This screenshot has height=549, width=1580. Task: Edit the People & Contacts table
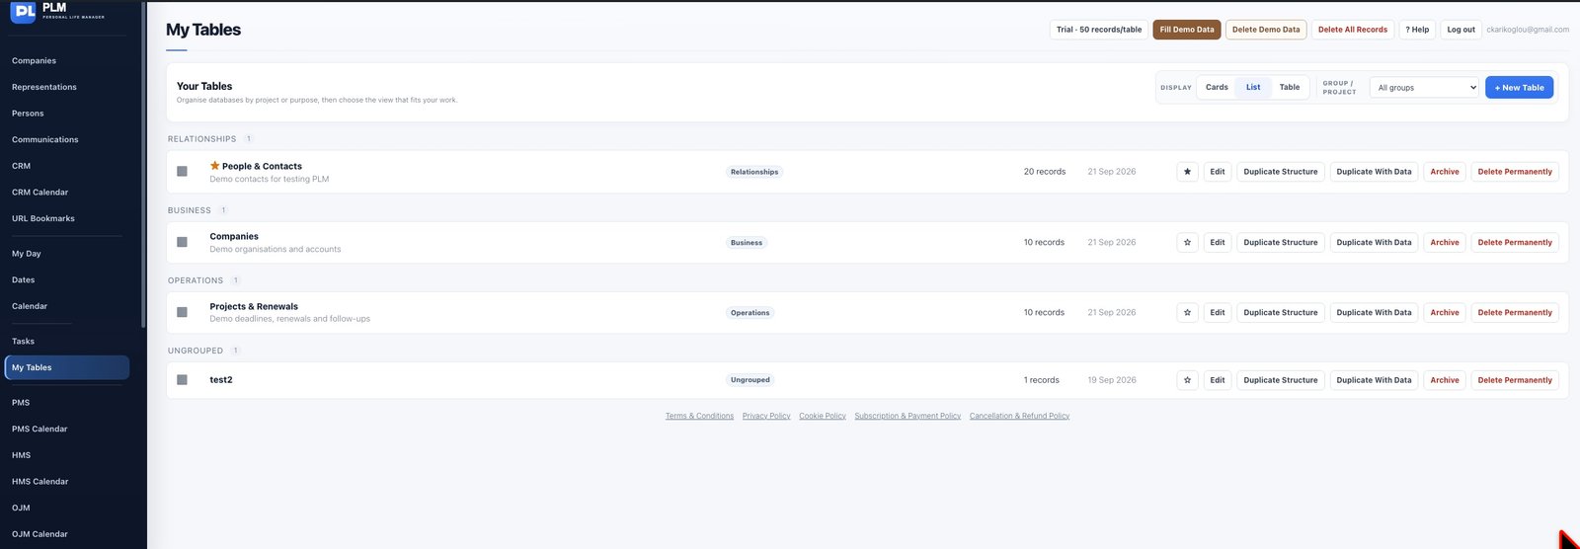click(1218, 172)
